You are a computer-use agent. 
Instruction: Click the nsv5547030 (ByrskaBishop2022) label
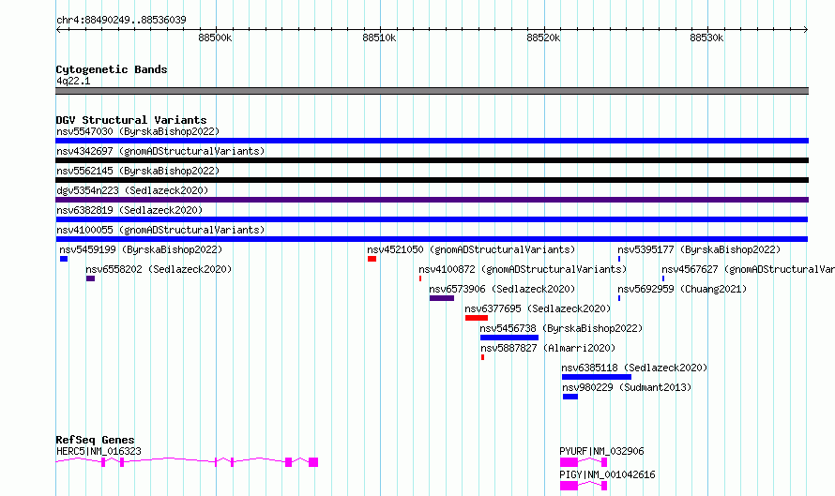click(x=138, y=131)
